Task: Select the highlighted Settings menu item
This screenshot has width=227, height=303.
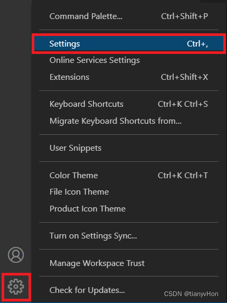Action: point(129,44)
